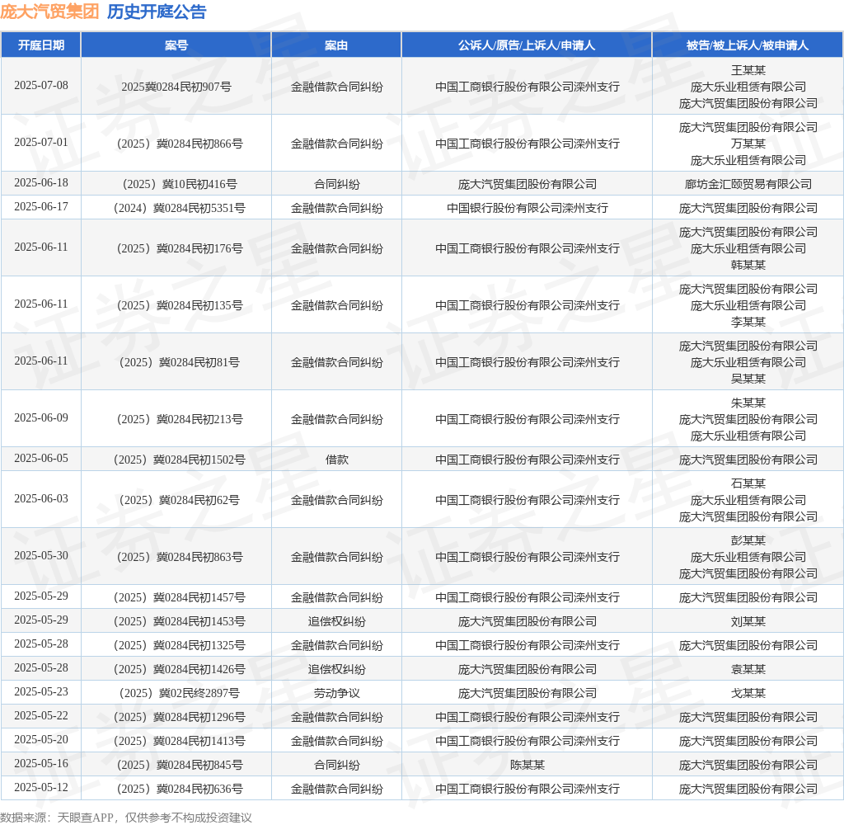Click the 借款 case cause cell
Viewport: 844px width, 825px height.
(x=336, y=460)
